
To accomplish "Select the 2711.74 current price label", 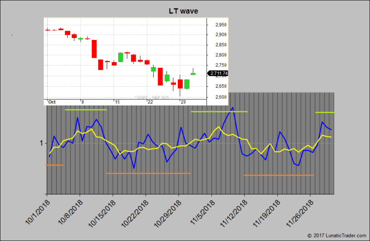I will [219, 73].
